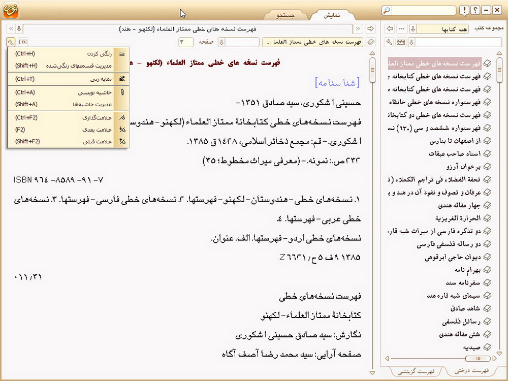The image size is (508, 381).
Task: Select مدیریت قسمتهای رنگی‌شده menu item
Action: pos(69,66)
